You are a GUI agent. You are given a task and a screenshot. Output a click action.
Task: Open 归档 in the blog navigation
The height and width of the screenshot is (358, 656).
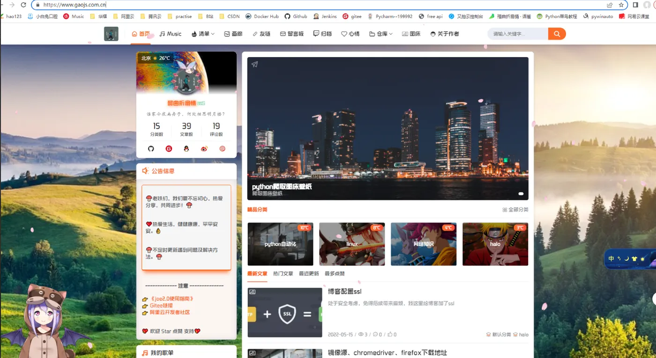[x=323, y=34]
